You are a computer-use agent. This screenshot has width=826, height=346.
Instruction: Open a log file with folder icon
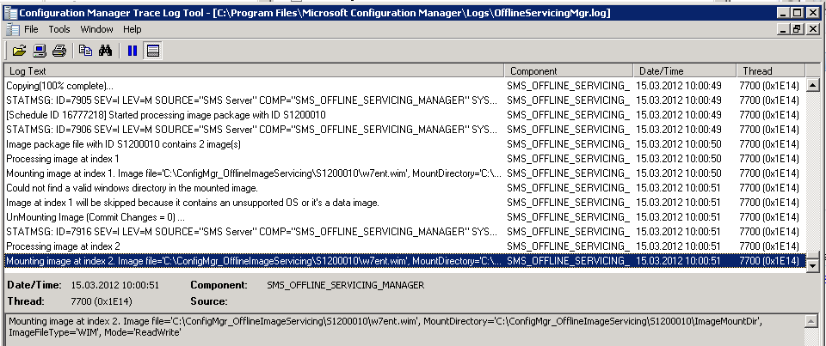point(19,51)
